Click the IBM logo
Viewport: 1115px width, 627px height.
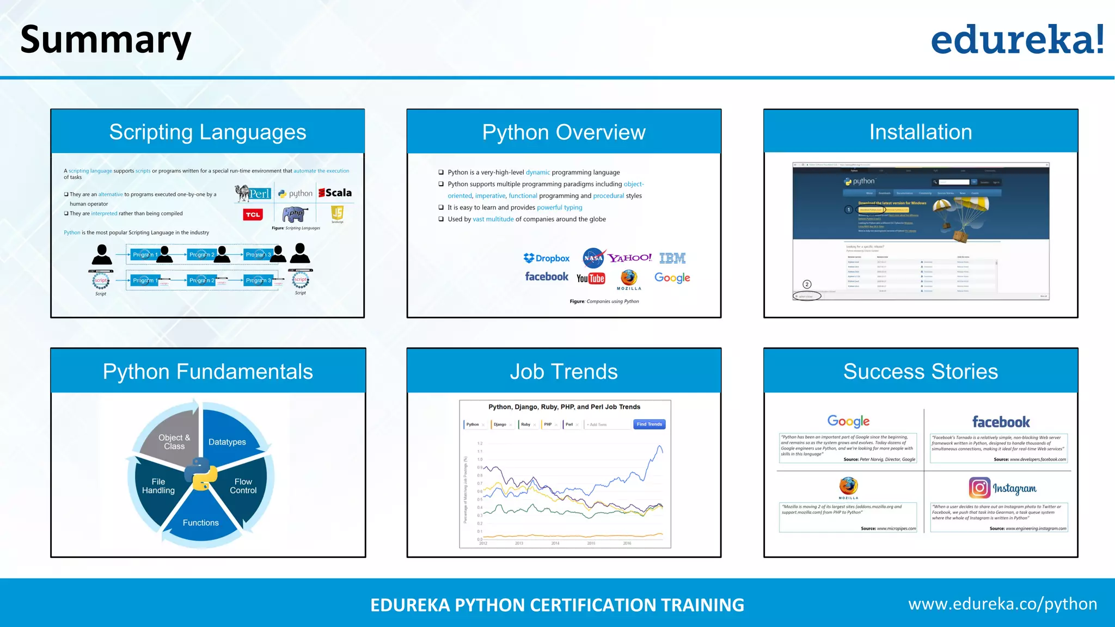tap(672, 258)
